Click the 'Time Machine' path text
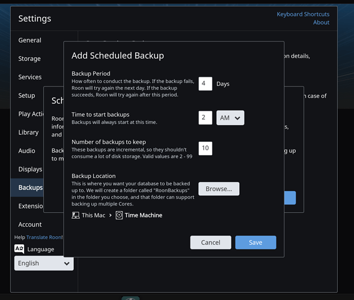Screen dimensions: 354x300 144,215
